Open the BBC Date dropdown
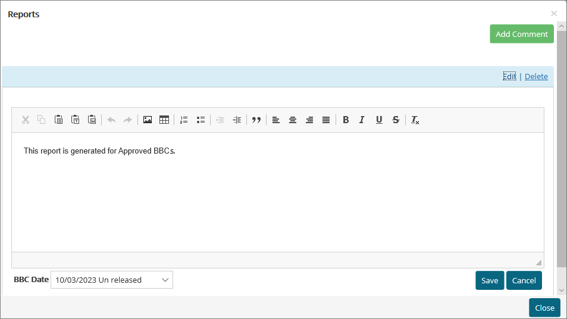 pos(112,280)
